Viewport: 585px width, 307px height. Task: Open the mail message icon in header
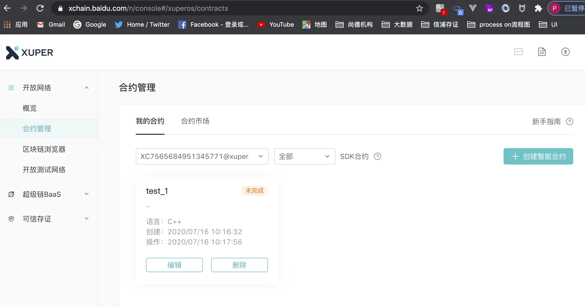(x=518, y=52)
